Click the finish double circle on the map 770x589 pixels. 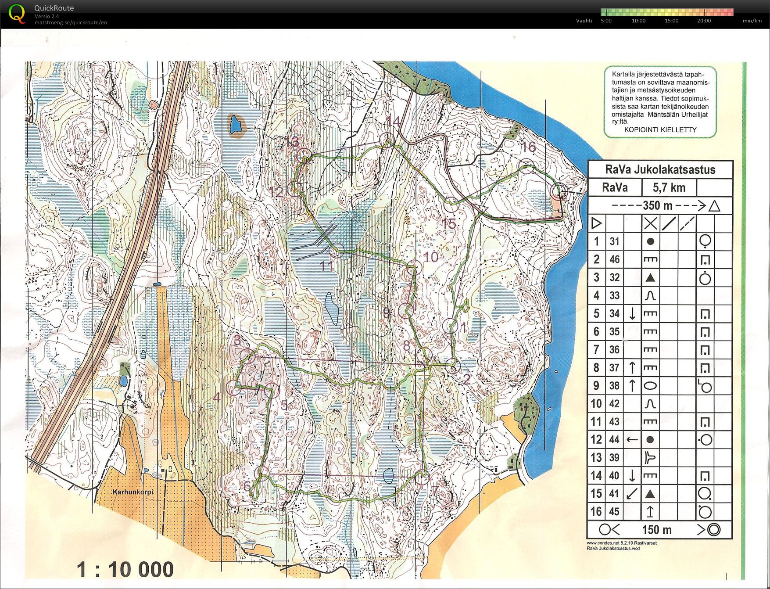tap(558, 191)
